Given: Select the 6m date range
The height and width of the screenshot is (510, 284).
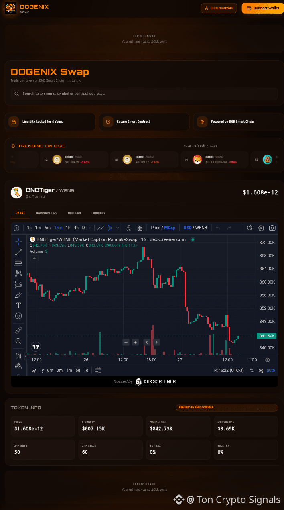Looking at the screenshot, I should point(50,370).
